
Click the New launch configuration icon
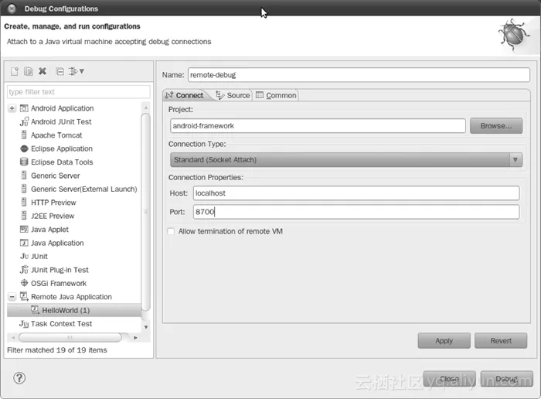pyautogui.click(x=14, y=72)
